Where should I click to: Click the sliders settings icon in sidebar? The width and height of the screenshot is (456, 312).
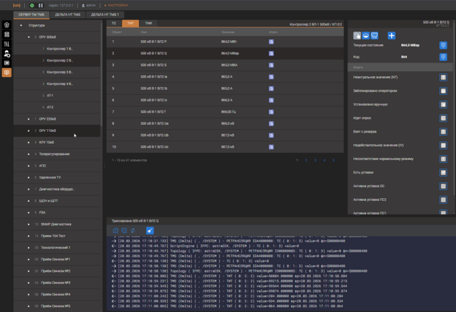point(7,44)
